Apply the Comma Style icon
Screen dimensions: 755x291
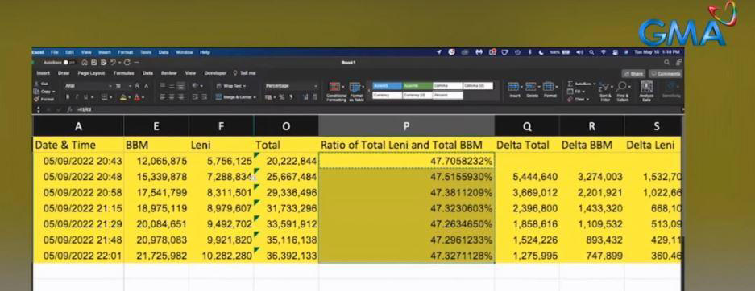point(292,97)
